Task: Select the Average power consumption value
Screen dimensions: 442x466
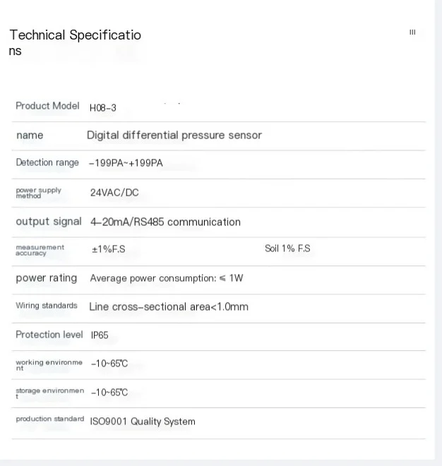Action: tap(166, 278)
